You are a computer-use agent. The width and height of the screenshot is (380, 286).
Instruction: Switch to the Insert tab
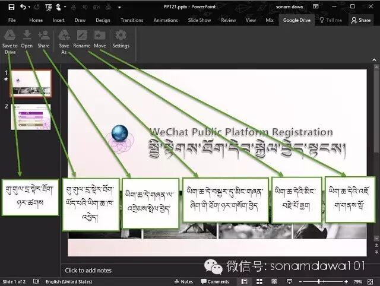[x=59, y=20]
